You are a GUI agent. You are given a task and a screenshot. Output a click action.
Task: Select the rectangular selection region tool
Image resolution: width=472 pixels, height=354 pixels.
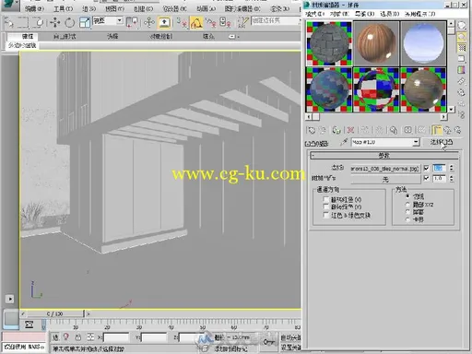[23, 22]
